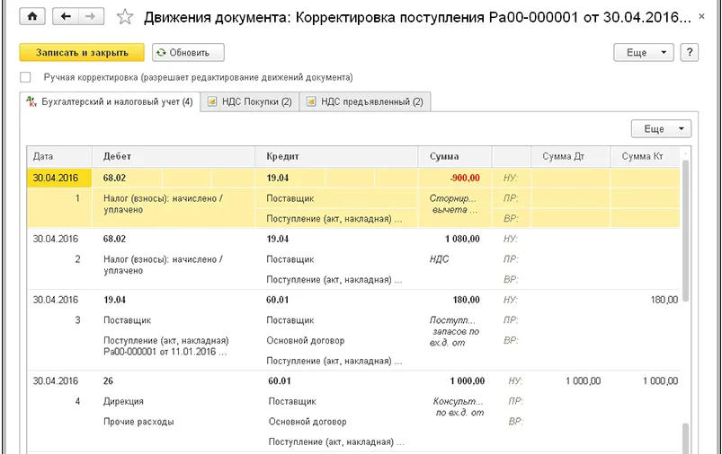The image size is (722, 454).
Task: Click the green refresh arrows icon
Action: pyautogui.click(x=161, y=52)
